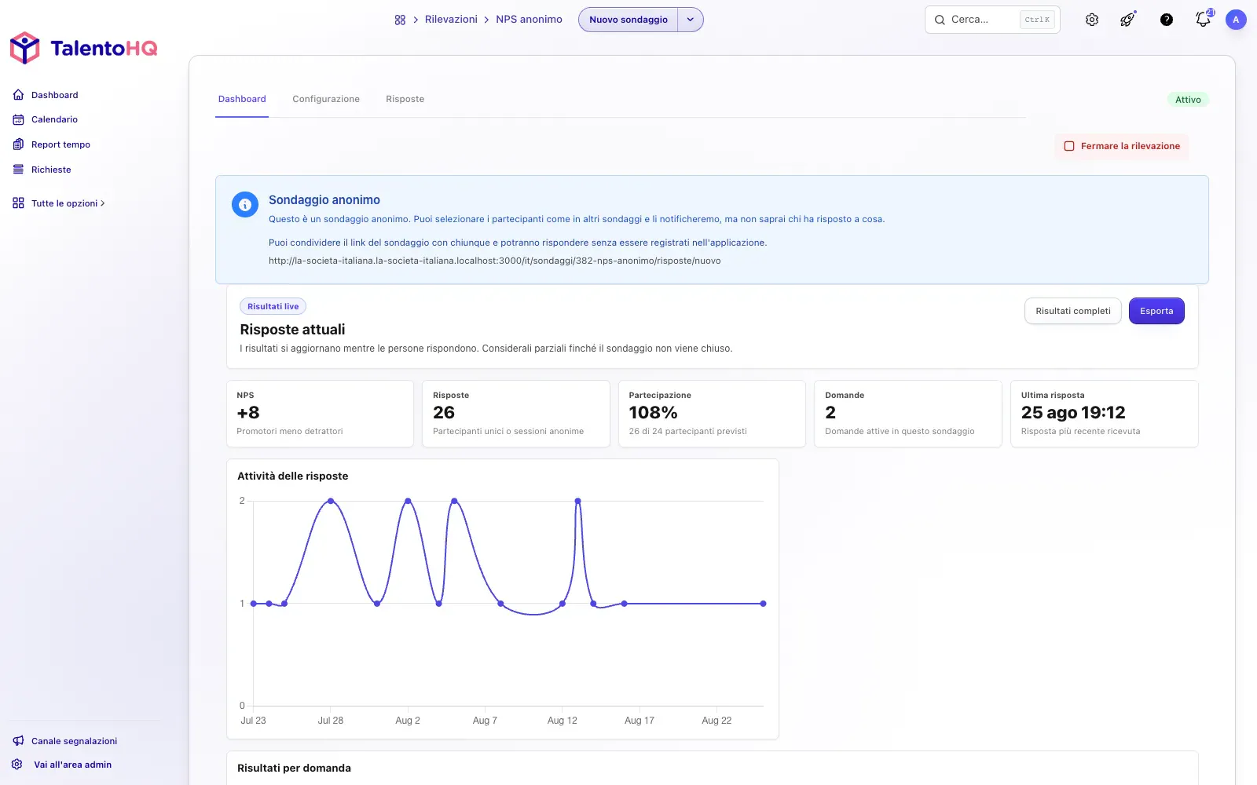The image size is (1257, 785).
Task: Expand Tutte le opzioni menu
Action: (x=59, y=203)
